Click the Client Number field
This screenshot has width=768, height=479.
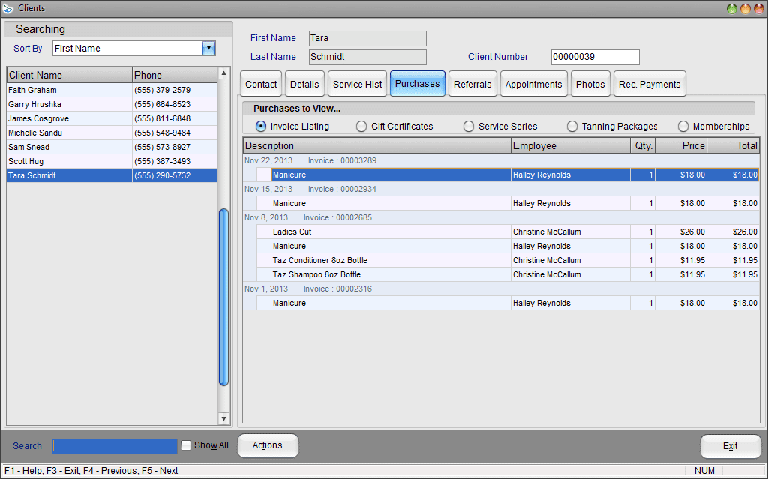click(595, 57)
